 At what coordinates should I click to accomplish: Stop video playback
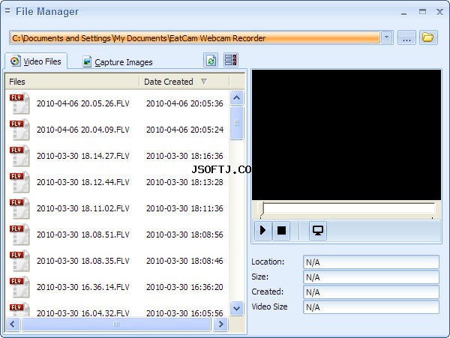281,230
